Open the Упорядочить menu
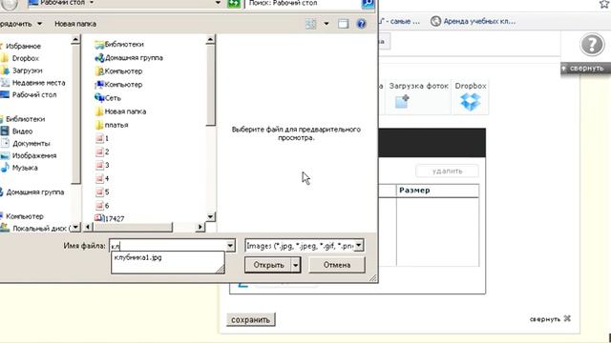Screen dimensions: 611x343 coord(21,24)
